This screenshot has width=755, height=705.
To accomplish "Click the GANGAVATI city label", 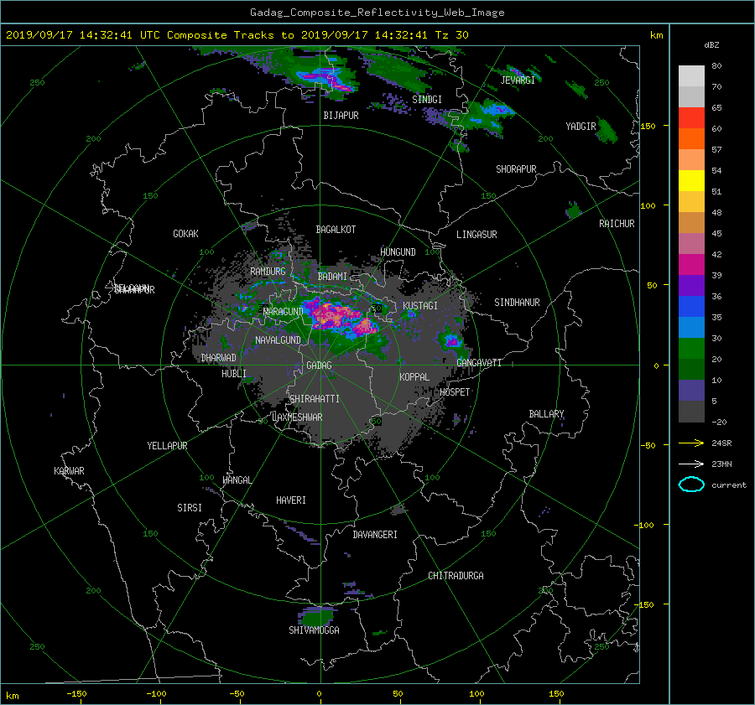I will point(479,363).
